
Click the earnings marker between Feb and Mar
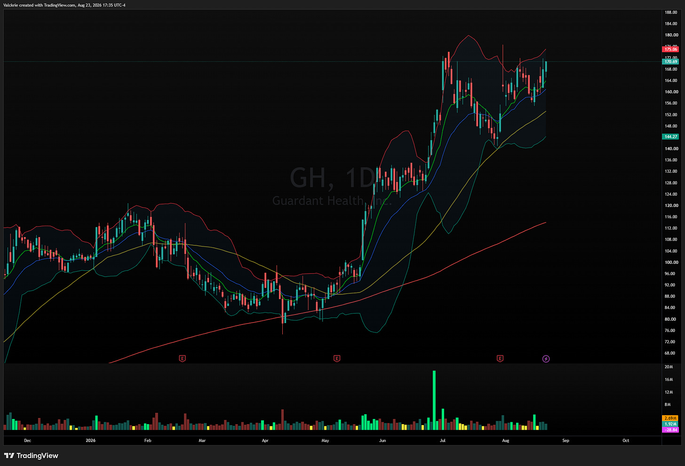[183, 359]
